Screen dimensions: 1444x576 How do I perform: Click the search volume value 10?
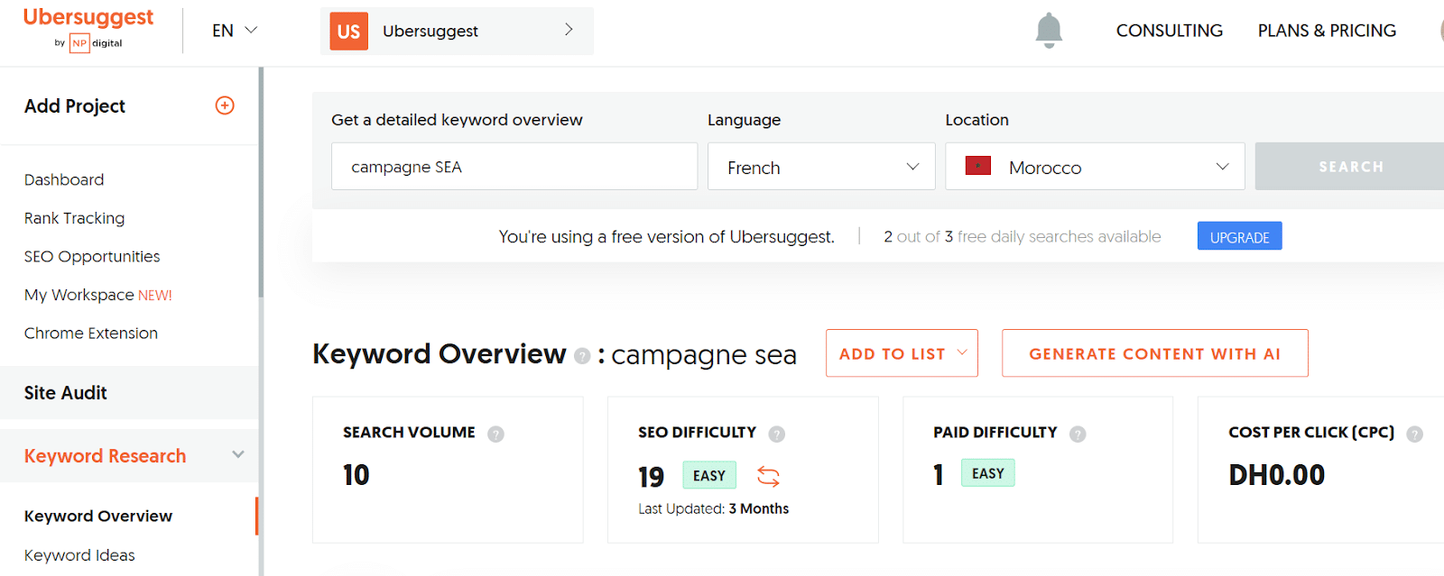click(356, 475)
